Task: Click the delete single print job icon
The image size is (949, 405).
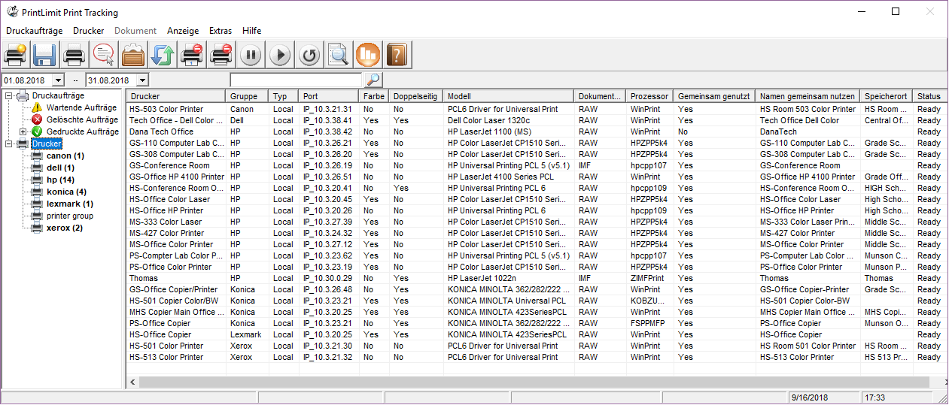Action: [192, 55]
